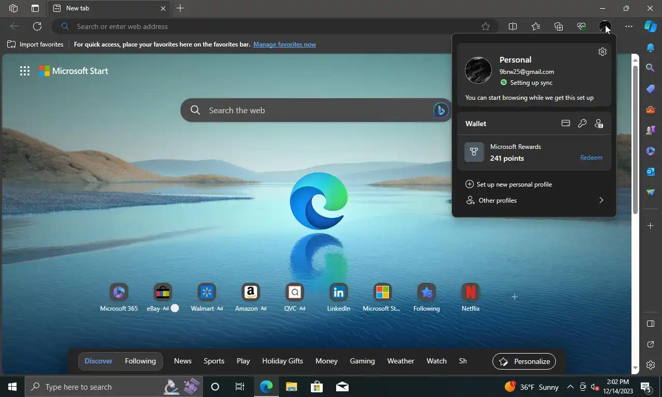Open Netflix quick link tile
The height and width of the screenshot is (397, 662).
(471, 298)
